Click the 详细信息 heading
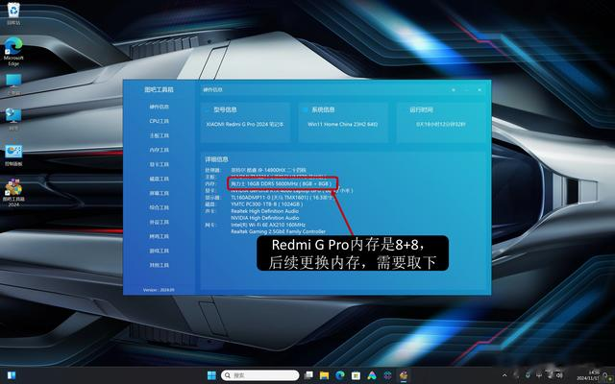 [216, 159]
